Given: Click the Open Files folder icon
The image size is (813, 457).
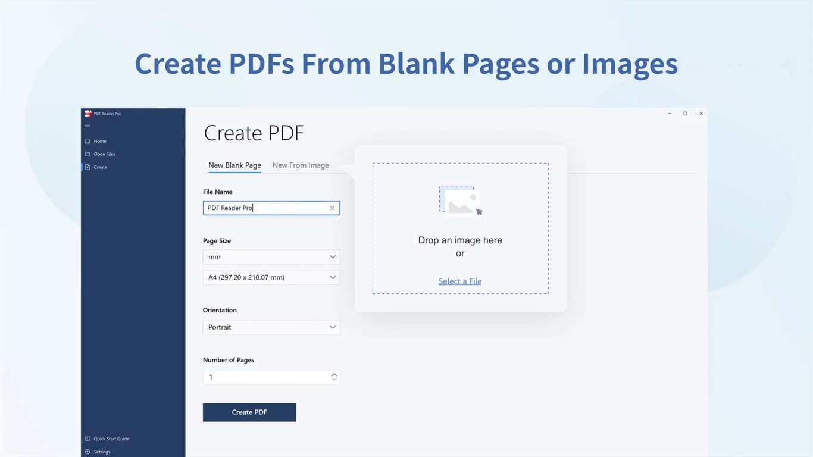Looking at the screenshot, I should pyautogui.click(x=87, y=154).
